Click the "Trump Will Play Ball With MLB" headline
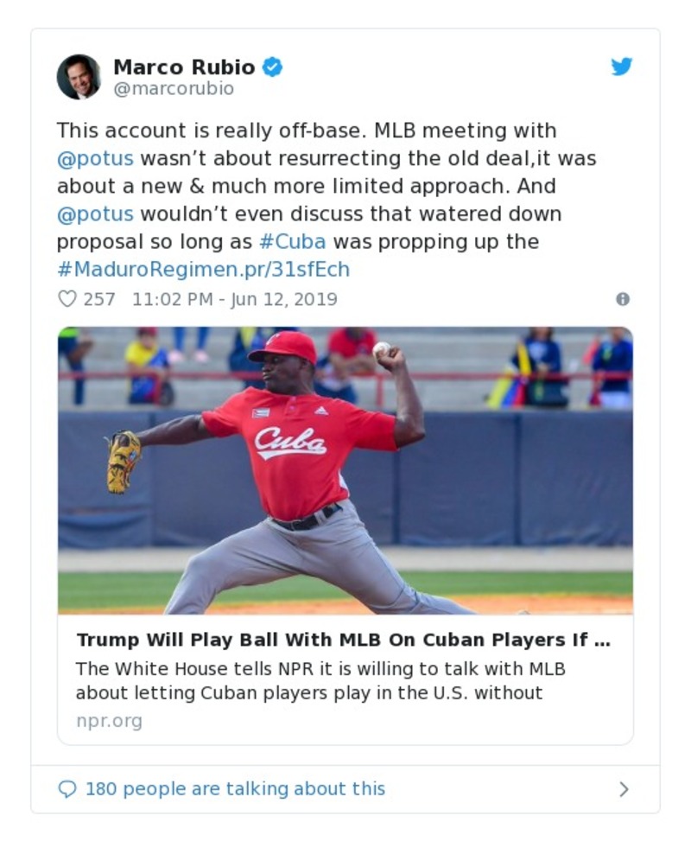 343,641
